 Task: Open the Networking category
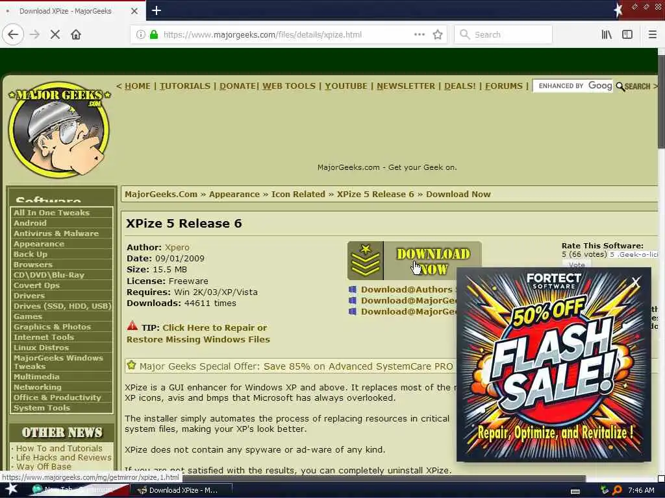click(x=37, y=387)
